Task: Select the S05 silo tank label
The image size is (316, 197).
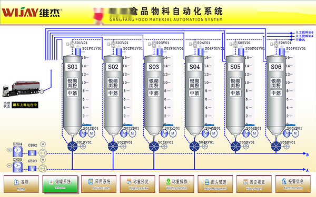Action: click(235, 67)
